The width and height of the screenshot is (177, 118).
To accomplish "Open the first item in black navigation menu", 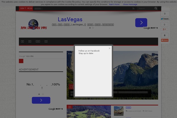I will pyautogui.click(x=22, y=41).
